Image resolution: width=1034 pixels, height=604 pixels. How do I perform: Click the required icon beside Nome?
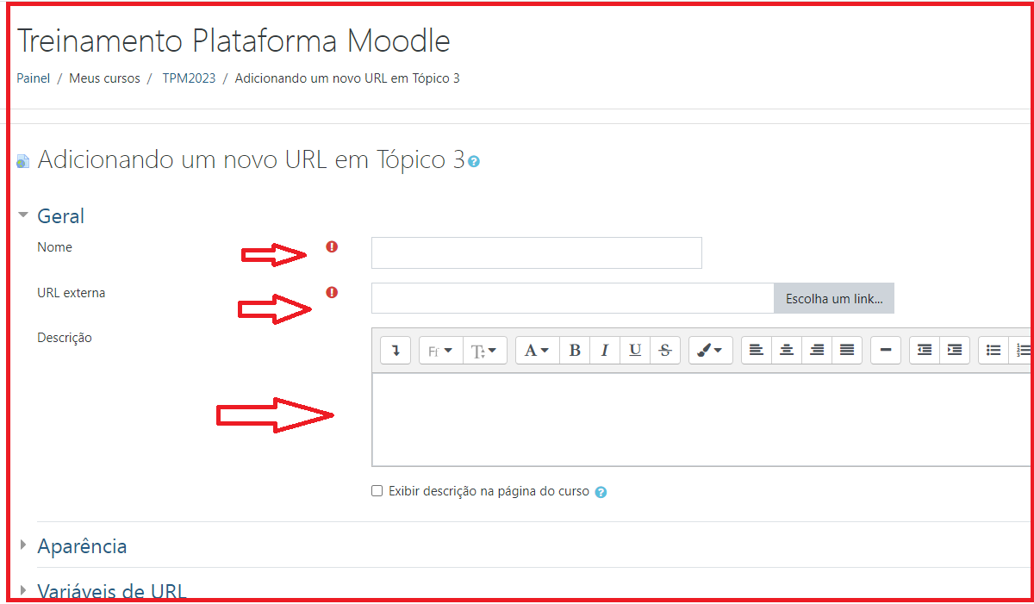[332, 247]
